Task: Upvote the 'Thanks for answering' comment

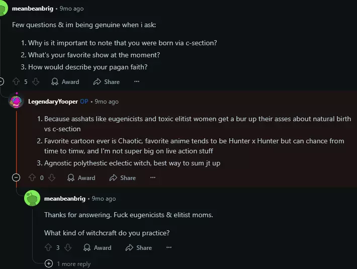Action: point(48,247)
